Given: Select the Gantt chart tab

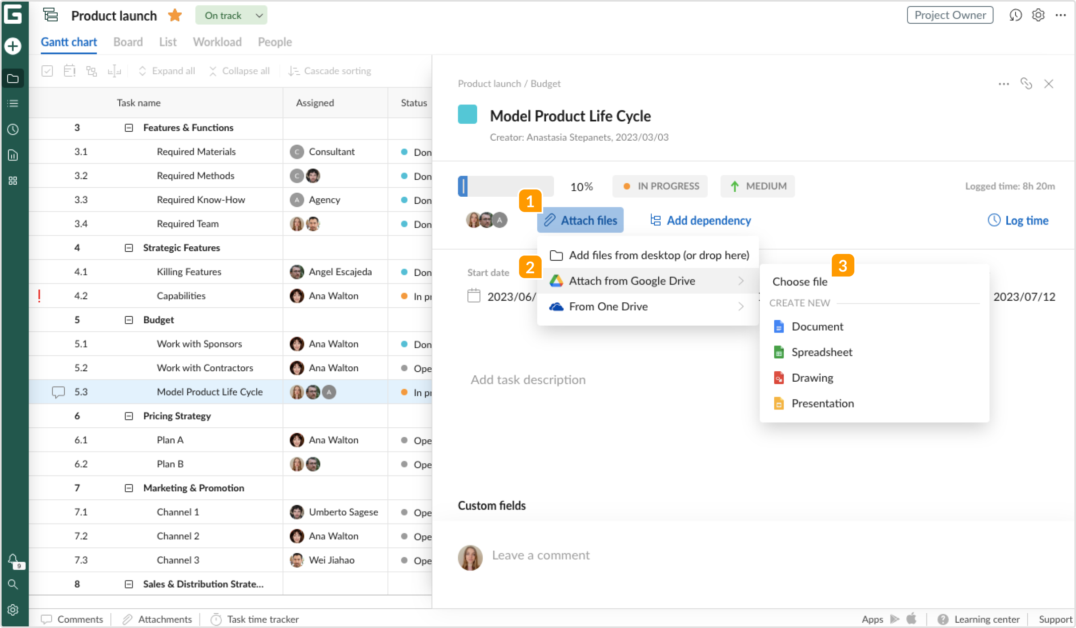Looking at the screenshot, I should click(x=69, y=42).
